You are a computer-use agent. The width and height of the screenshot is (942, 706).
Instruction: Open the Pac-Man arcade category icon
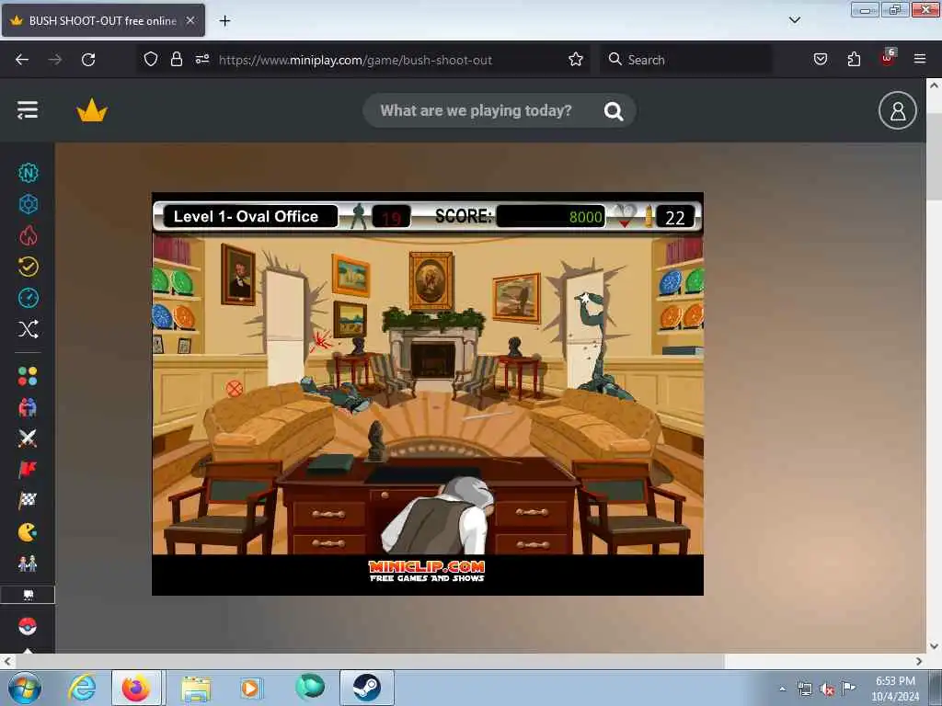pyautogui.click(x=28, y=532)
